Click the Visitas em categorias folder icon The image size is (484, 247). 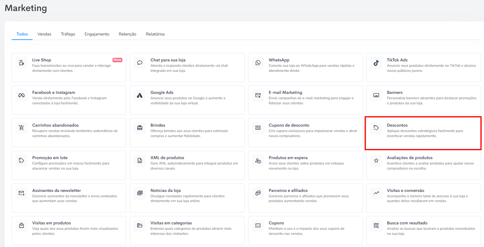pos(140,226)
